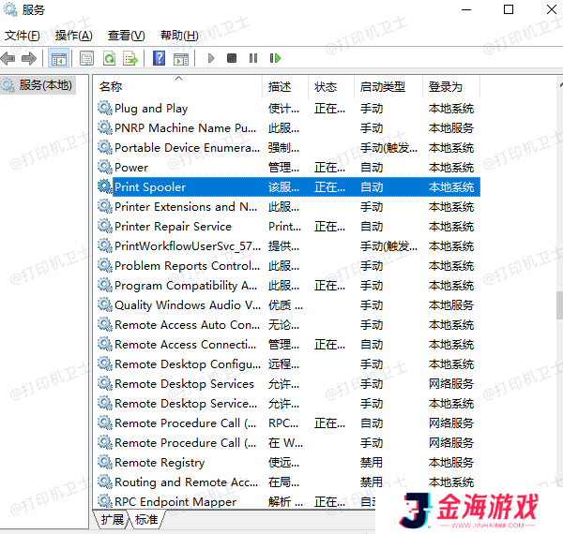
Task: Click 自动 startup type of Print Spooler
Action: pos(372,187)
